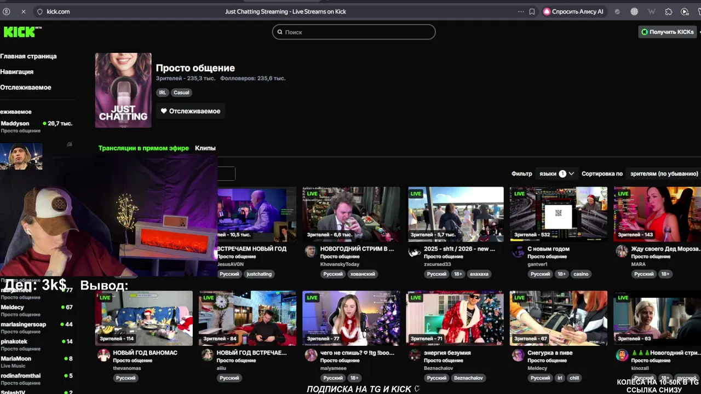
Task: Open stream titled С новым годом
Action: pos(548,249)
